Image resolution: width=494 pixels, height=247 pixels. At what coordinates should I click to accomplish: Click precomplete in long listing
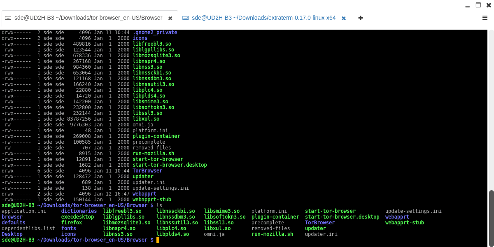coord(149,142)
